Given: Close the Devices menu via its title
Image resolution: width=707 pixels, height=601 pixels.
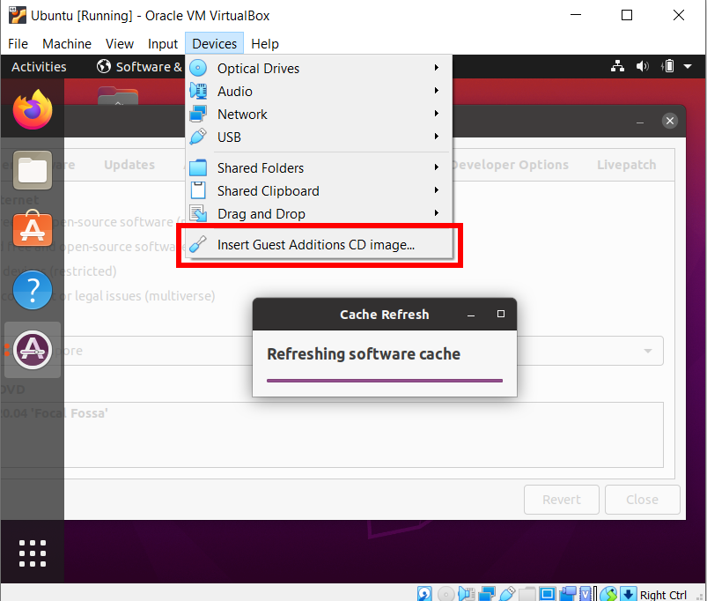Looking at the screenshot, I should tap(214, 44).
